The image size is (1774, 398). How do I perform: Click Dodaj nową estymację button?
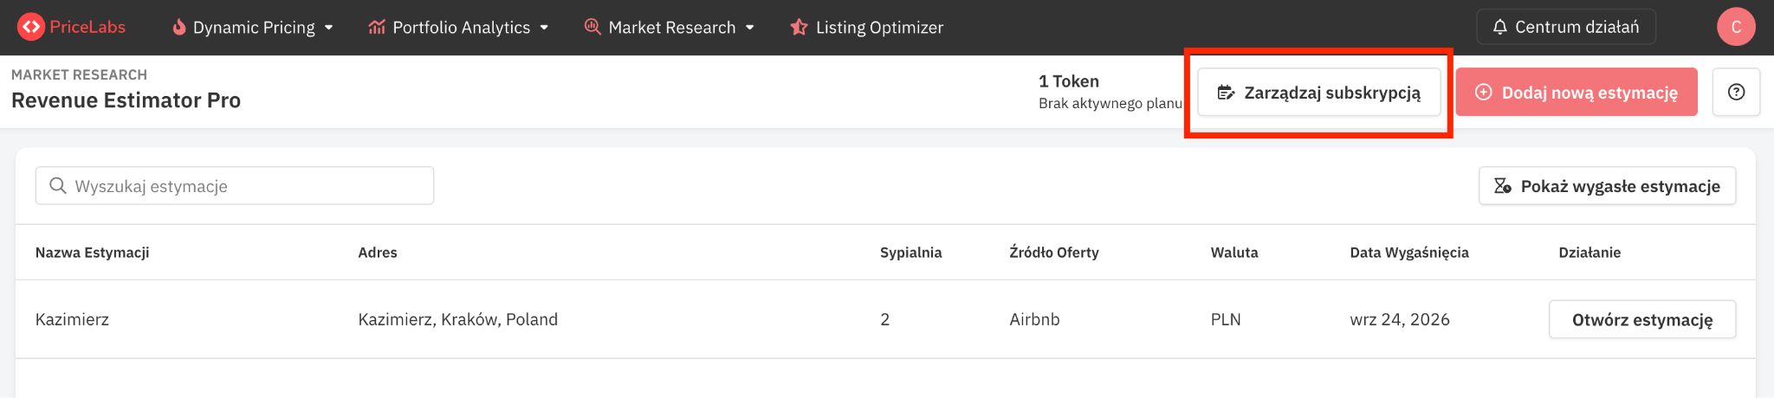pos(1577,92)
